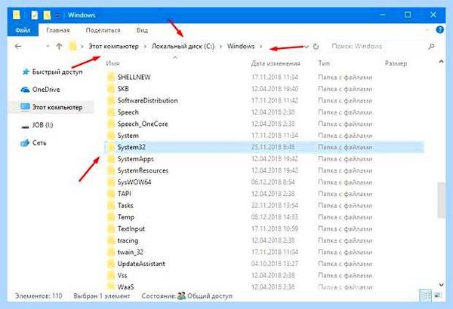
Task: Switch to details view icon
Action: 425,295
